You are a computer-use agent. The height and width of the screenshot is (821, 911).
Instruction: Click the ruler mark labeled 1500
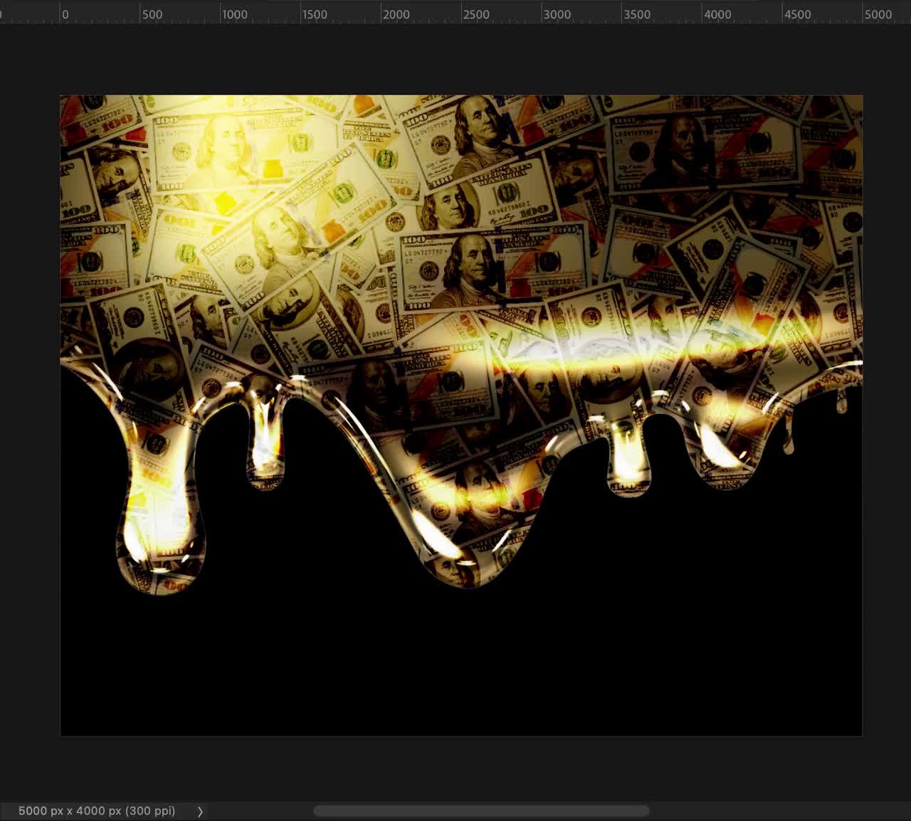(315, 14)
